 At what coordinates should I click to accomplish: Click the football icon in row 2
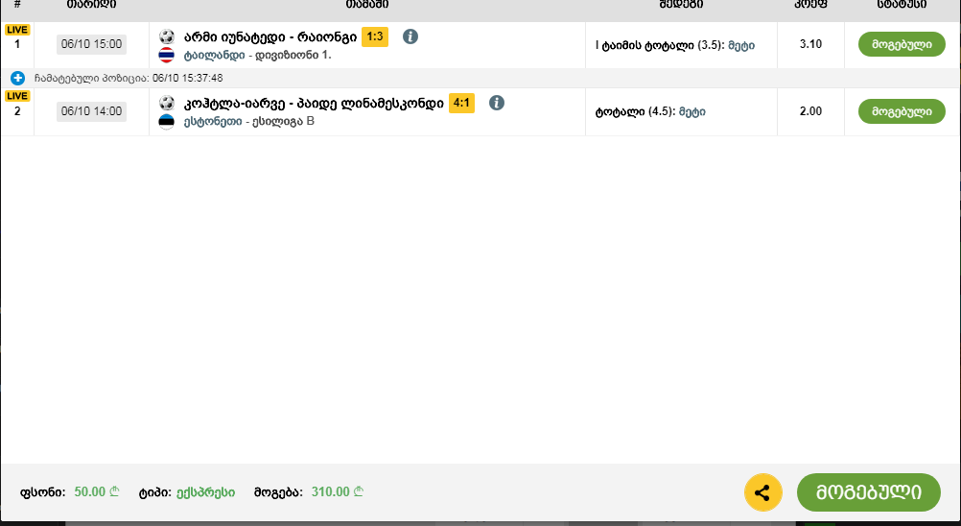166,103
